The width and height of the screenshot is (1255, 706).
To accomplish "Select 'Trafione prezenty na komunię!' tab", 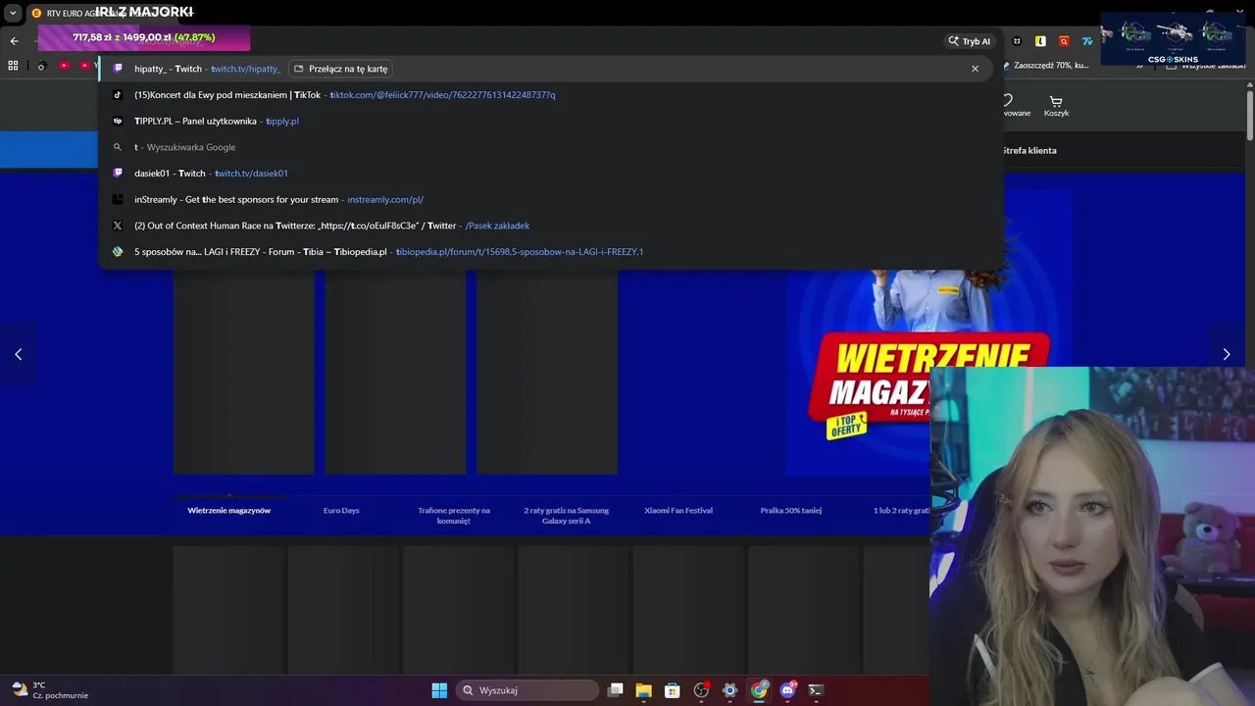I will point(454,516).
